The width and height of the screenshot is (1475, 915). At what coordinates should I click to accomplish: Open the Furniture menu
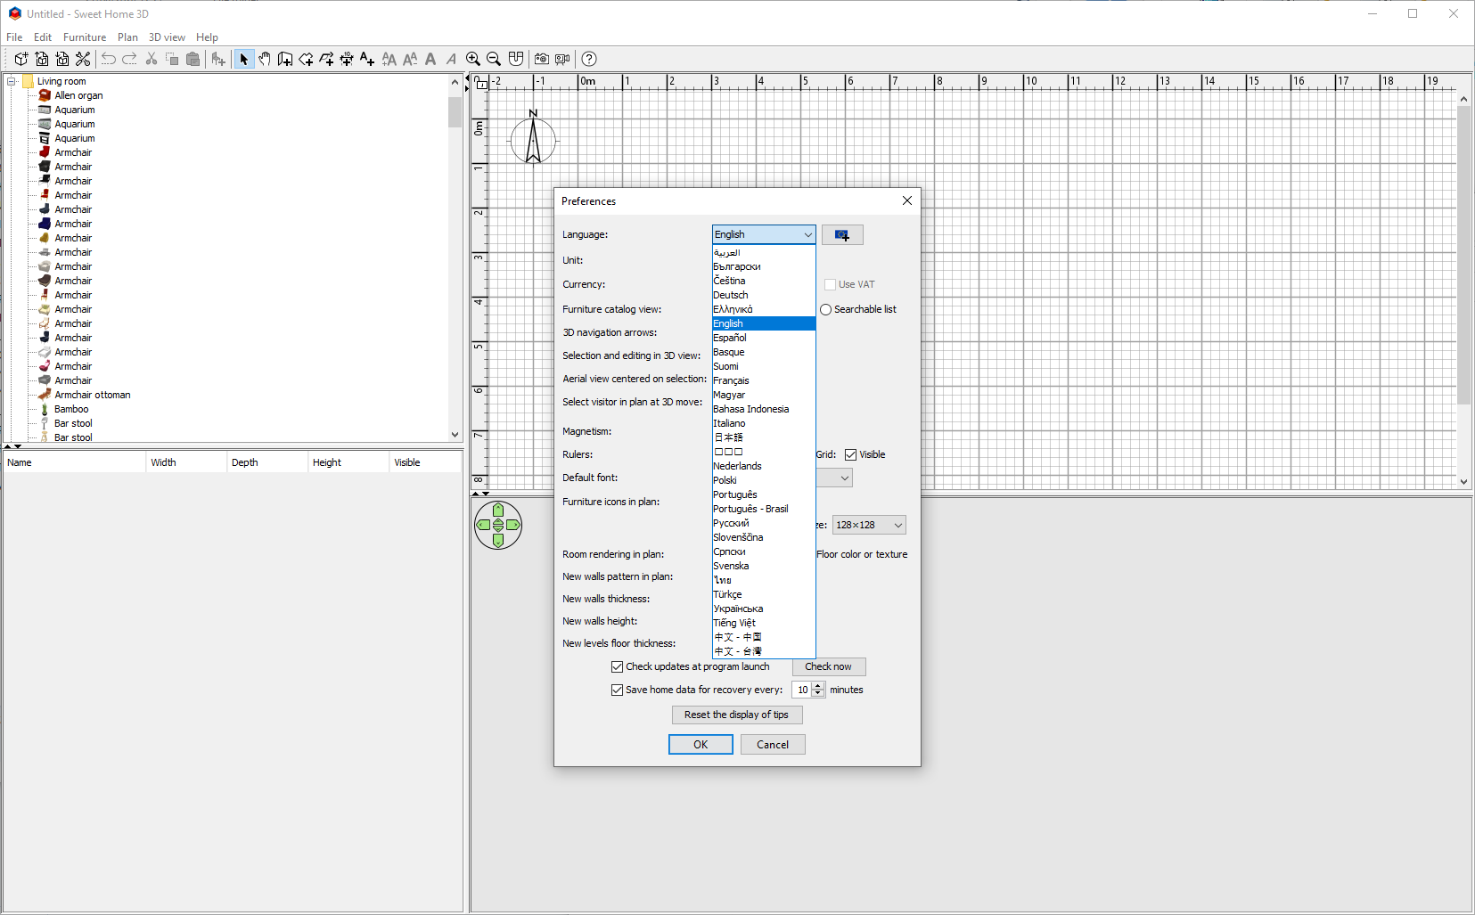(85, 37)
